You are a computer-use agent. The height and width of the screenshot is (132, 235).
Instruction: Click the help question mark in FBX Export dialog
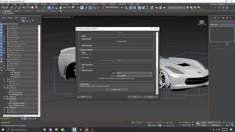(151, 29)
